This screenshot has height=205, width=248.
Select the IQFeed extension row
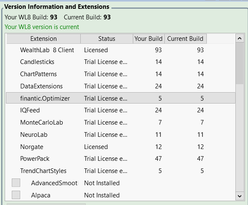point(121,110)
